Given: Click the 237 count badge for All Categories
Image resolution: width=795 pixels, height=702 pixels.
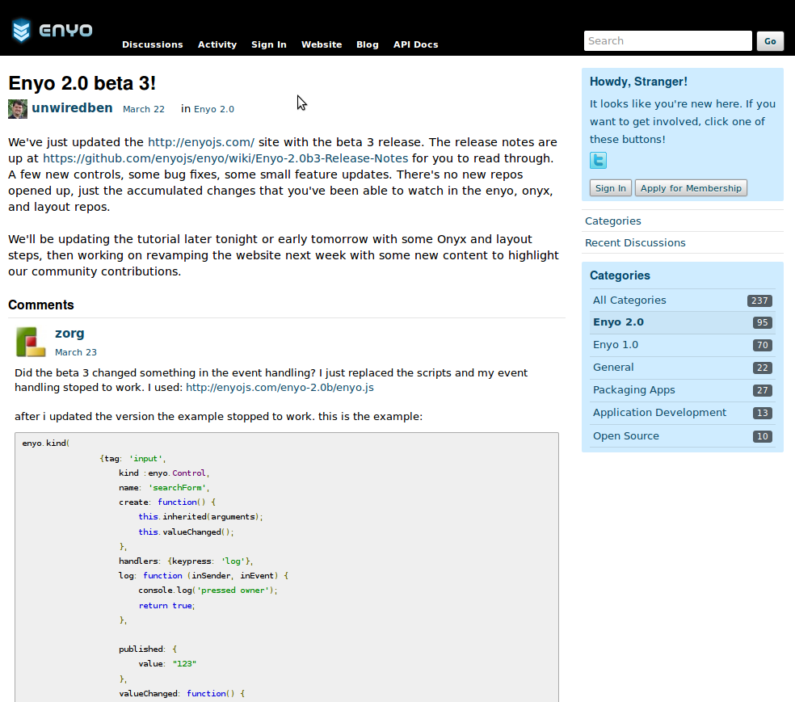Looking at the screenshot, I should 759,301.
